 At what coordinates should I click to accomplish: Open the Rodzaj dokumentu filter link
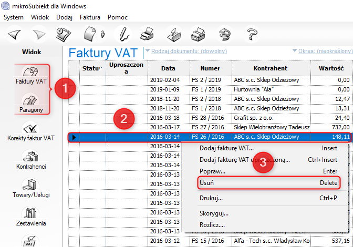189,51
